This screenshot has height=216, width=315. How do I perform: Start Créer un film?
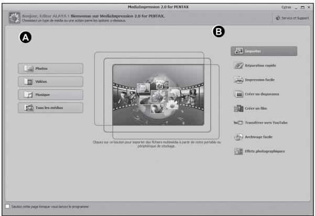tap(256, 109)
